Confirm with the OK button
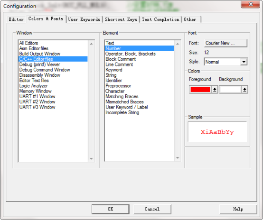Screen dimensions: 263x220 [110, 209]
